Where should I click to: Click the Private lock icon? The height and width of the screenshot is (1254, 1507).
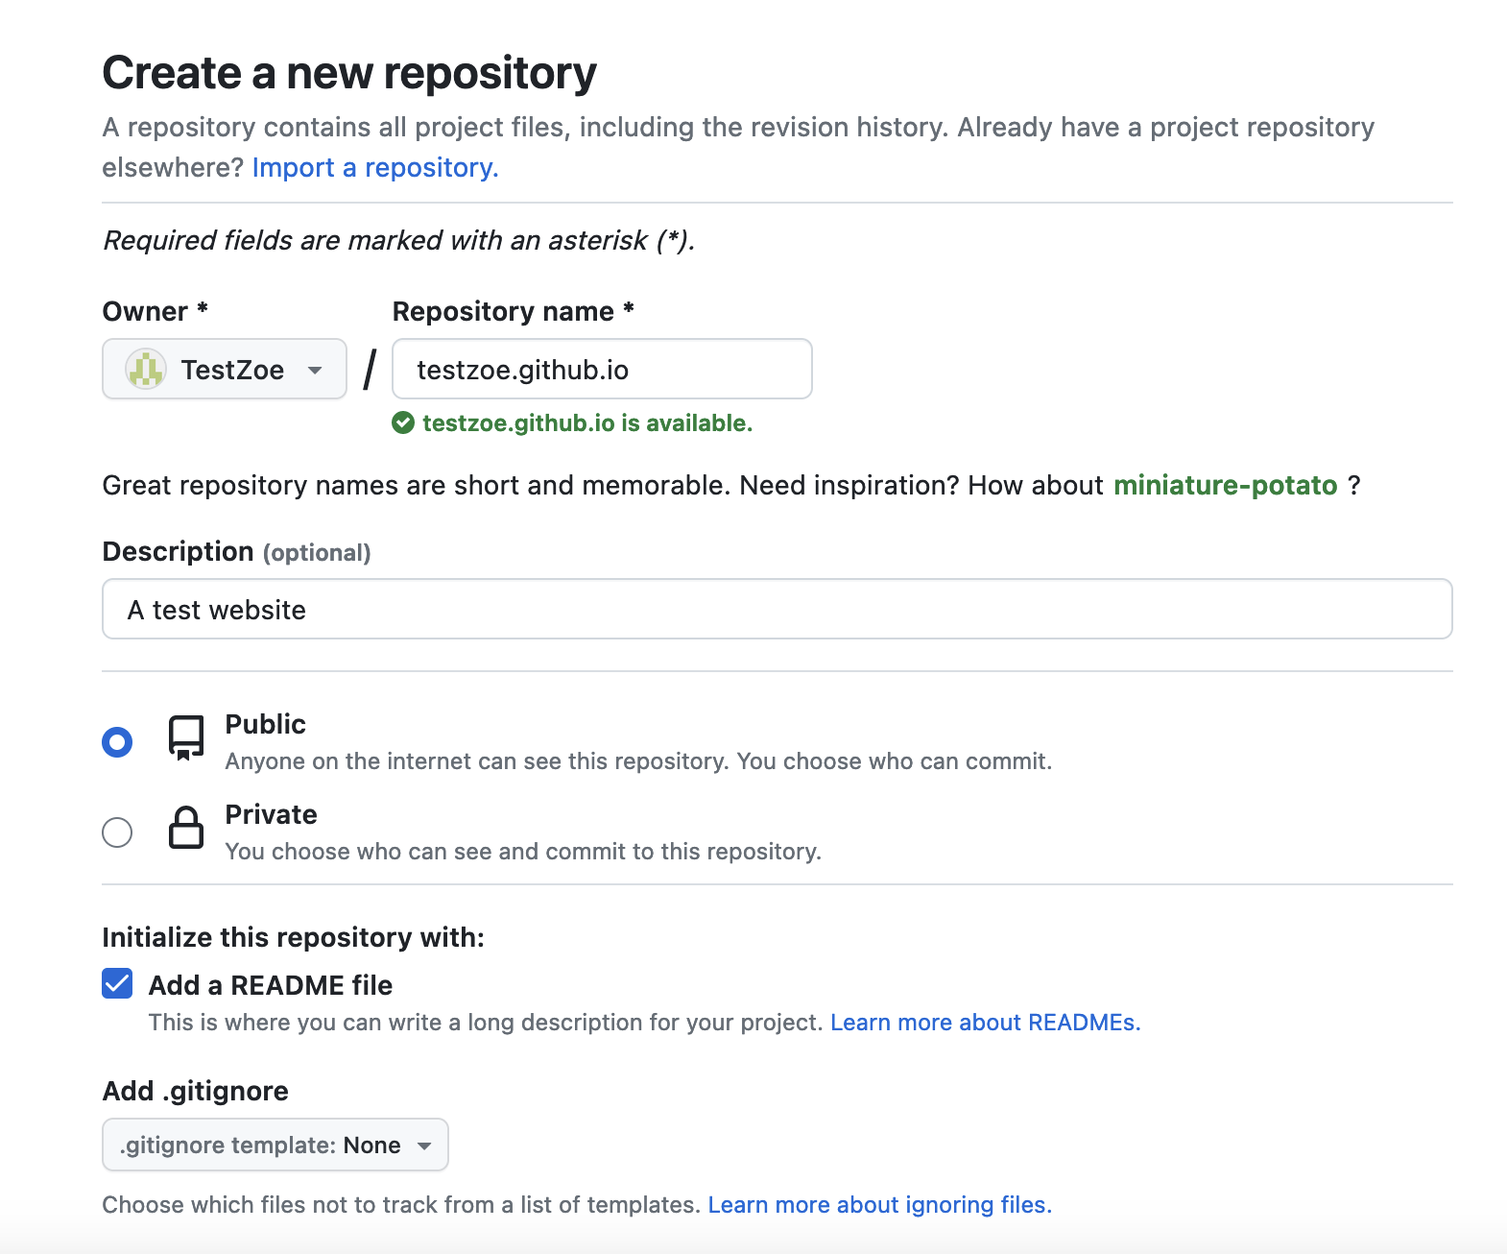pyautogui.click(x=186, y=828)
